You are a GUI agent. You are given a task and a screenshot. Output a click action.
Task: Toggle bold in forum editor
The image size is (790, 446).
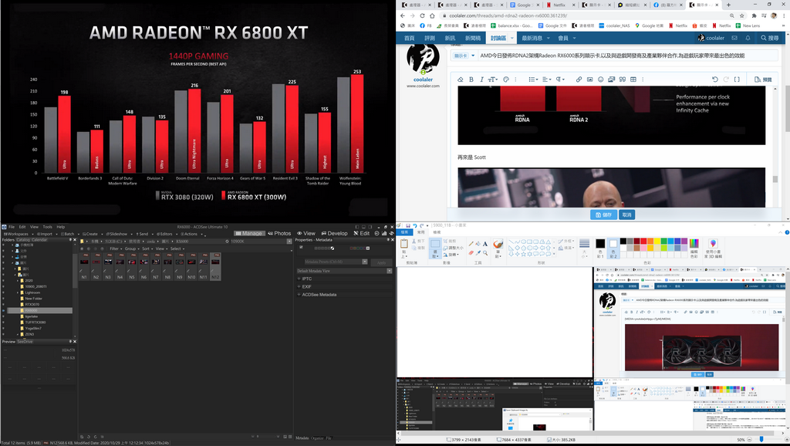[x=471, y=79]
